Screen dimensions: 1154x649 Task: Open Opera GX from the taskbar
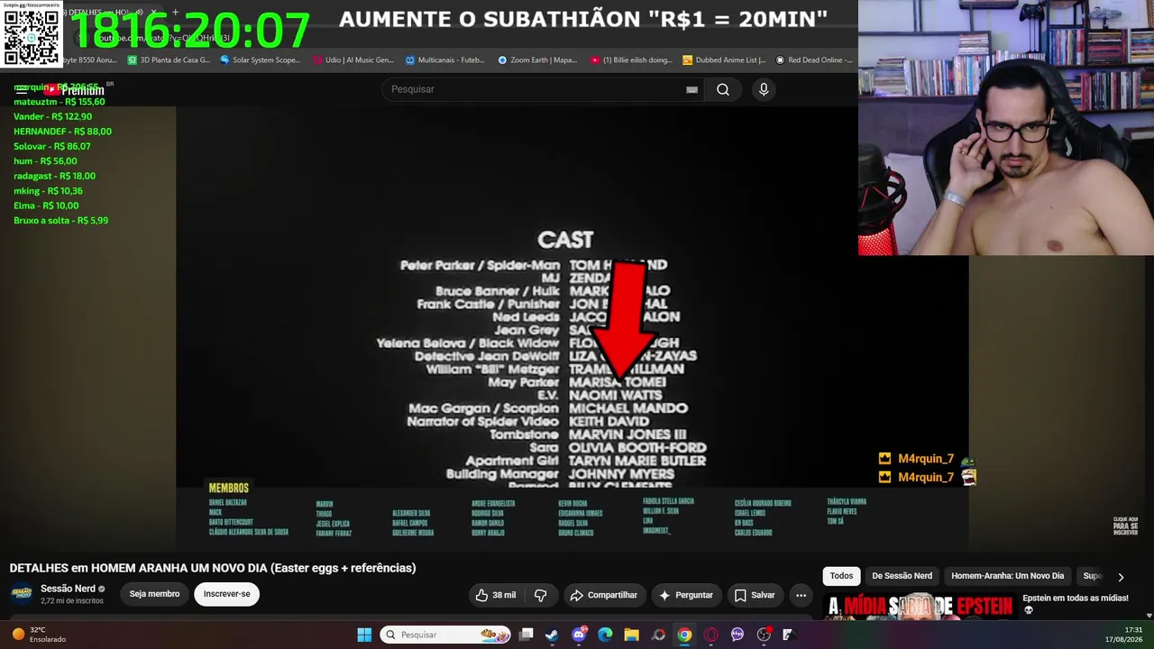coord(711,635)
